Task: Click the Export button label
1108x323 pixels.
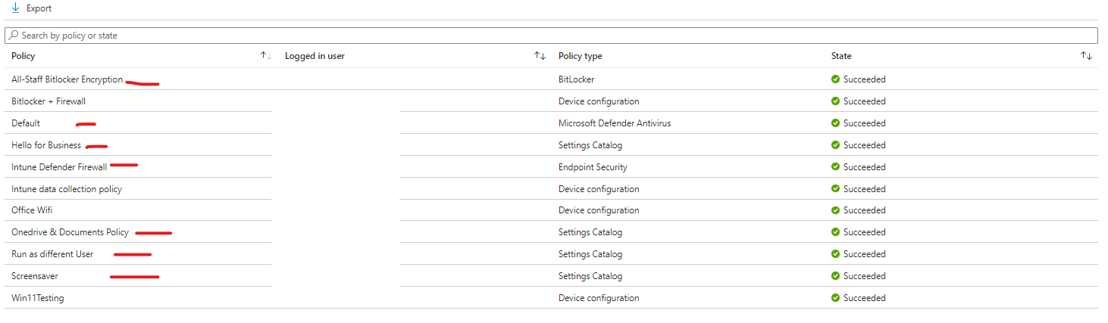Action: [39, 8]
